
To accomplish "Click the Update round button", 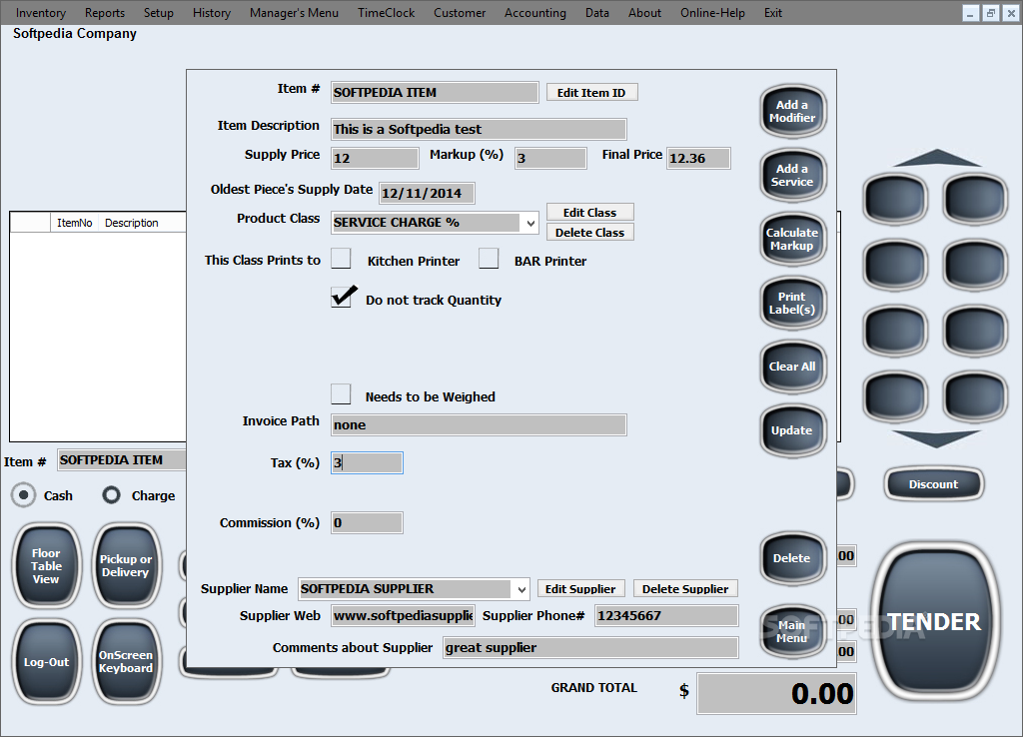I will pos(792,430).
